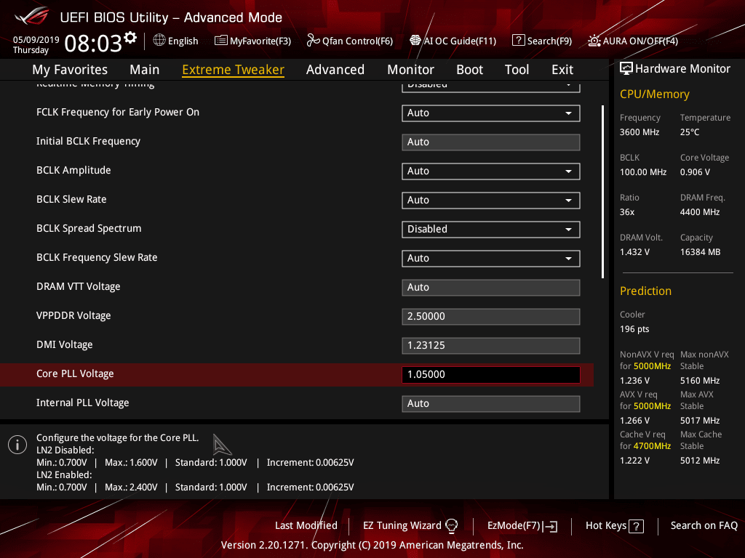Image resolution: width=745 pixels, height=558 pixels.
Task: Open the BCLK Spread Spectrum dropdown
Action: pyautogui.click(x=491, y=229)
